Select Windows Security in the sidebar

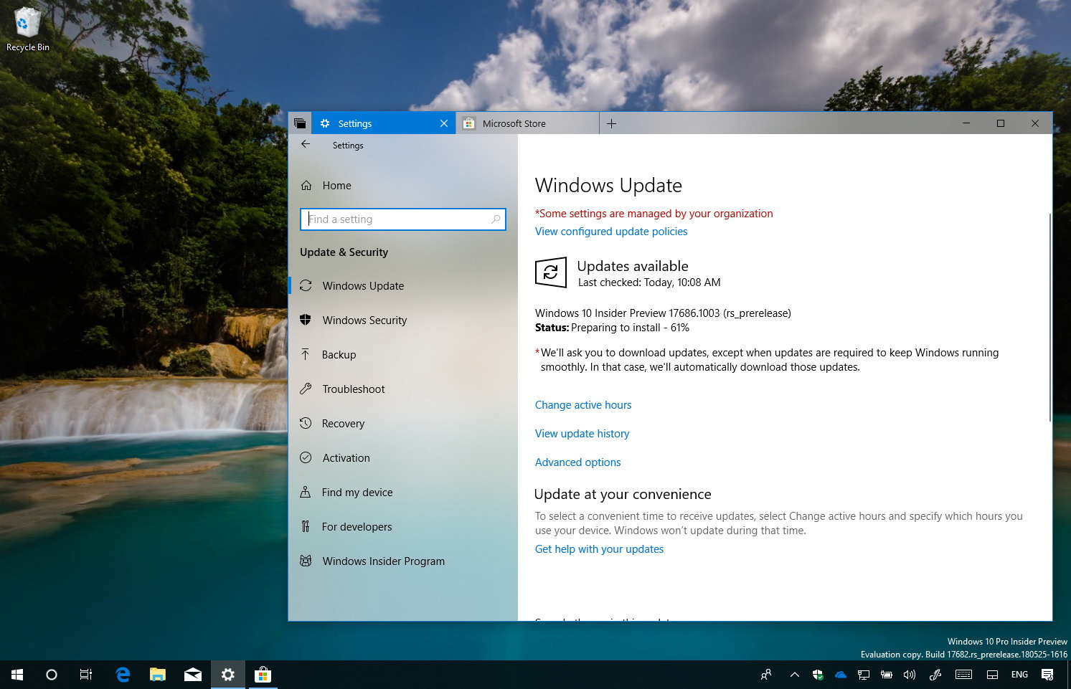coord(364,320)
